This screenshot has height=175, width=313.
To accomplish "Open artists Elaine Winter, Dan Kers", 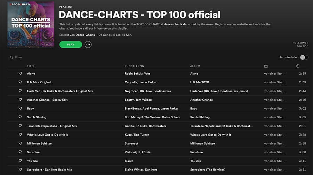I will [x=141, y=169].
